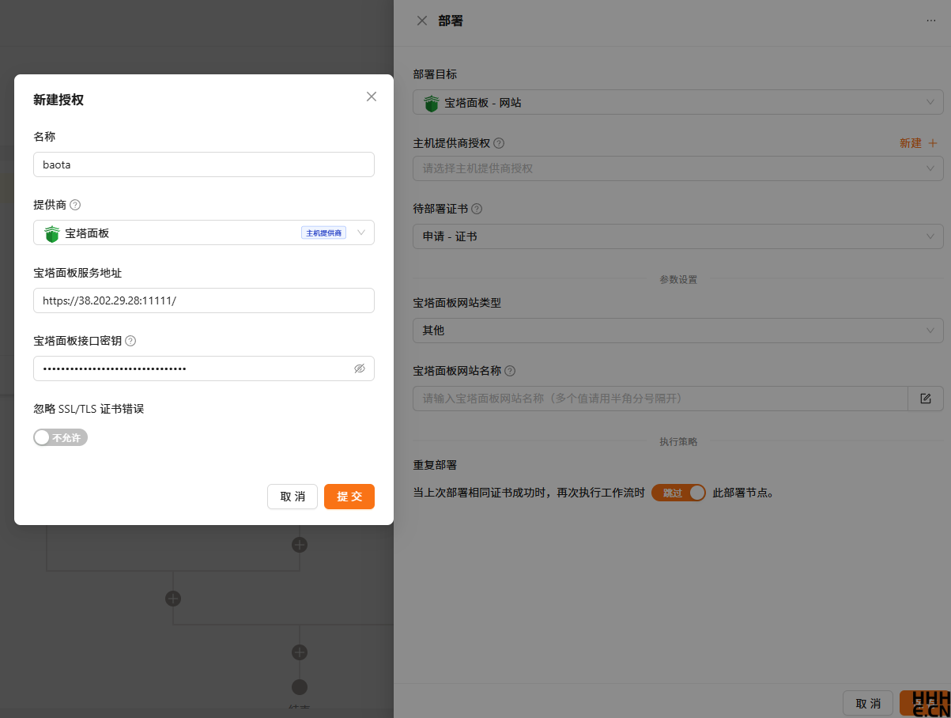Open 宝塔面板网站类型 dropdown showing 其他
This screenshot has height=718, width=951.
pyautogui.click(x=678, y=331)
